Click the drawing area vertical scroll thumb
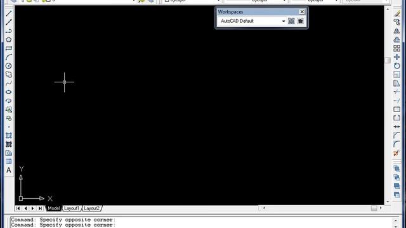Screen dimensions: 406x228 388,60
